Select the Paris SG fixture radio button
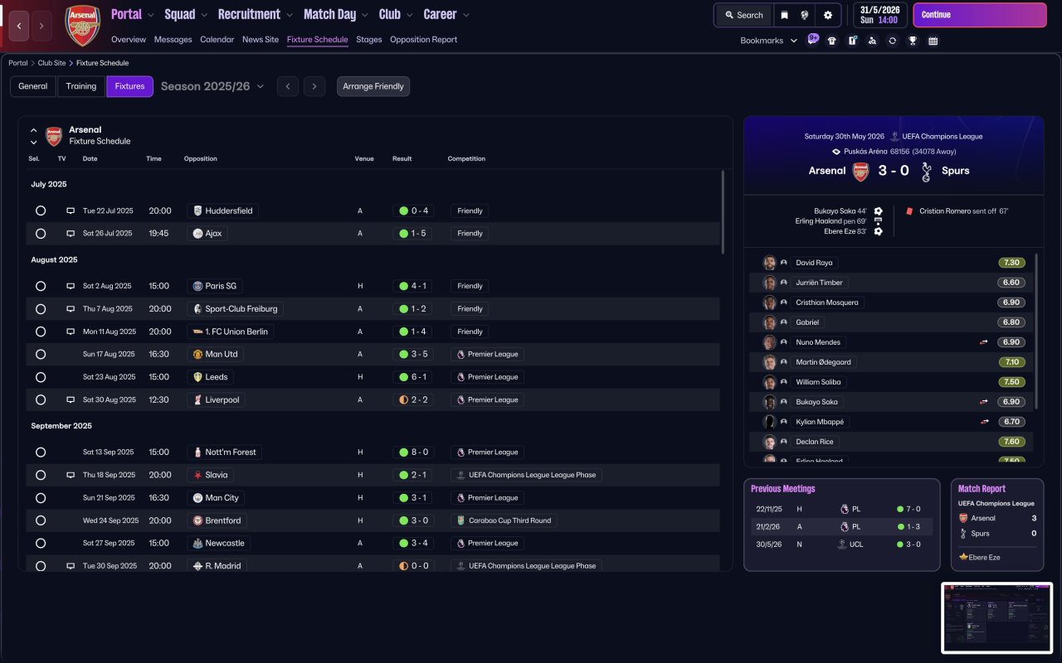1062x663 pixels. [x=41, y=286]
